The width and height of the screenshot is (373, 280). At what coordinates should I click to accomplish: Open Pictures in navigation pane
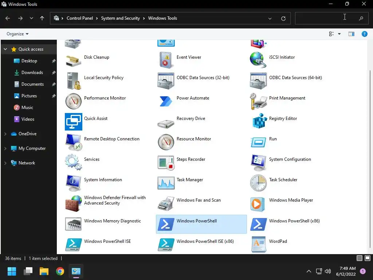click(29, 96)
